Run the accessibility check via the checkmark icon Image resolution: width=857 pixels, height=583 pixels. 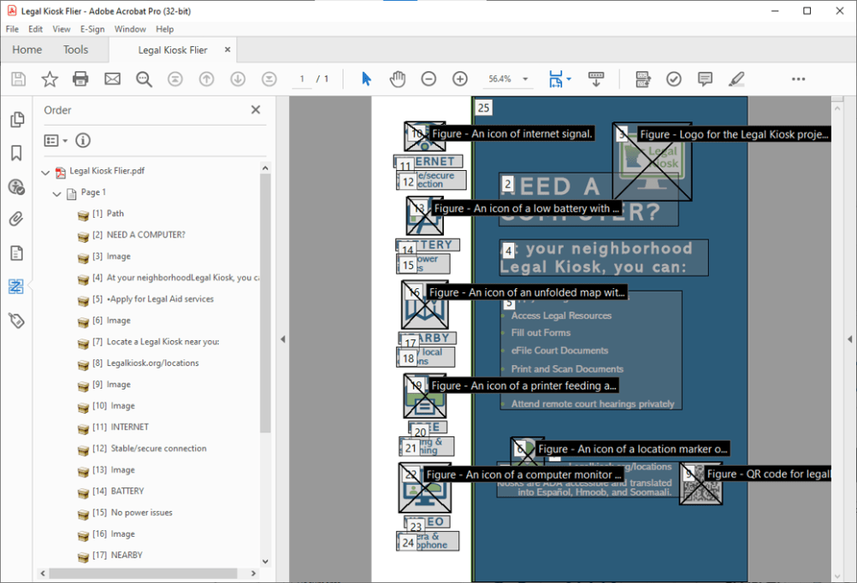(x=674, y=78)
